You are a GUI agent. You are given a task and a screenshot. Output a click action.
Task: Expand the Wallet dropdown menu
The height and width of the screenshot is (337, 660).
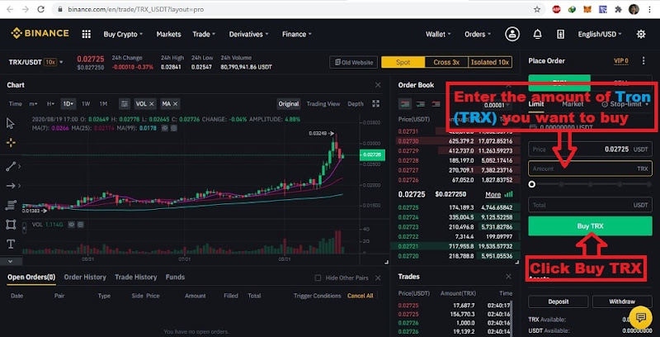pyautogui.click(x=438, y=34)
